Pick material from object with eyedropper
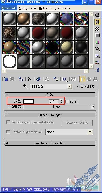 point(25,87)
